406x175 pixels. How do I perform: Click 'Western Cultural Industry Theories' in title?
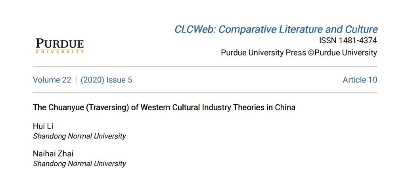click(x=199, y=107)
